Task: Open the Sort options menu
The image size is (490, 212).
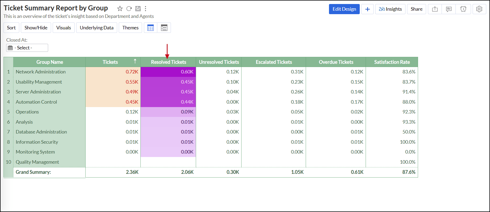Action: 11,28
